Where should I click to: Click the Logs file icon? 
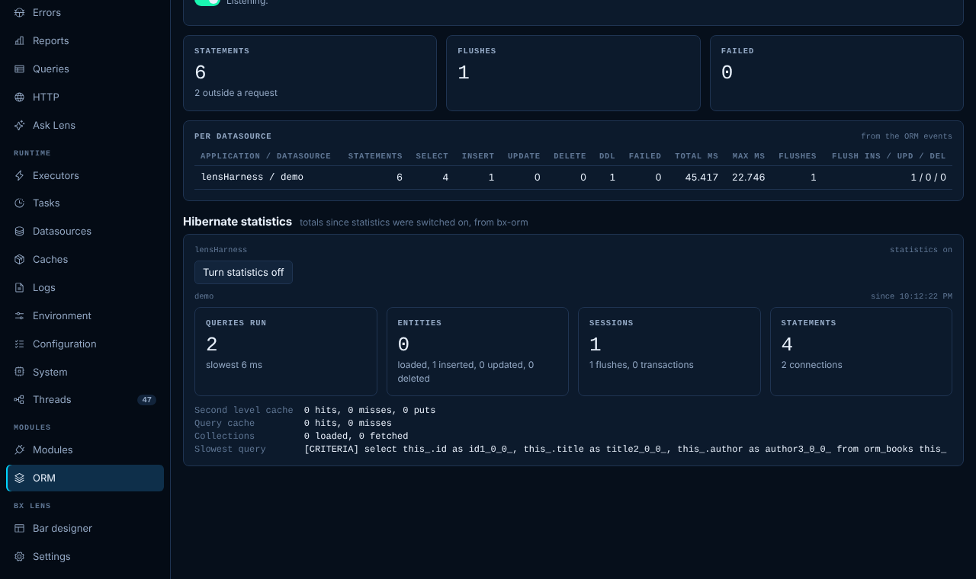(19, 288)
